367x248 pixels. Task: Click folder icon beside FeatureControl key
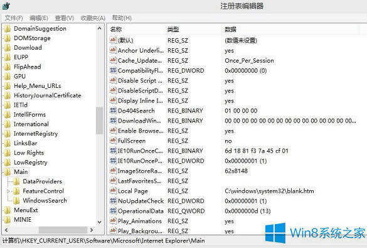tap(16, 191)
